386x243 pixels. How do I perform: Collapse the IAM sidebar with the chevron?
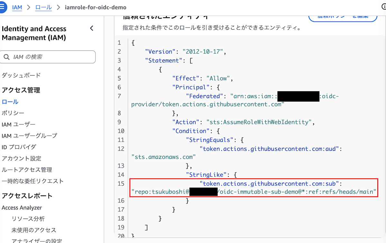click(x=92, y=28)
